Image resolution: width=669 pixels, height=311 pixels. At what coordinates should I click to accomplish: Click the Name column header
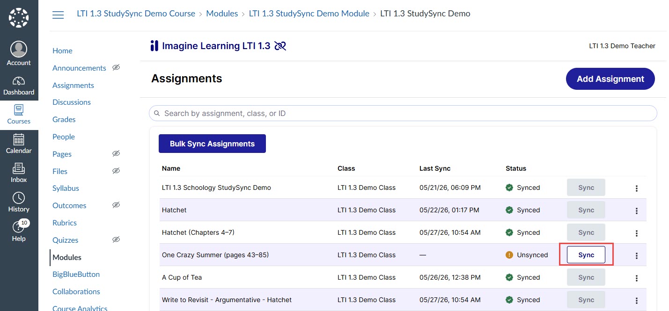[171, 168]
